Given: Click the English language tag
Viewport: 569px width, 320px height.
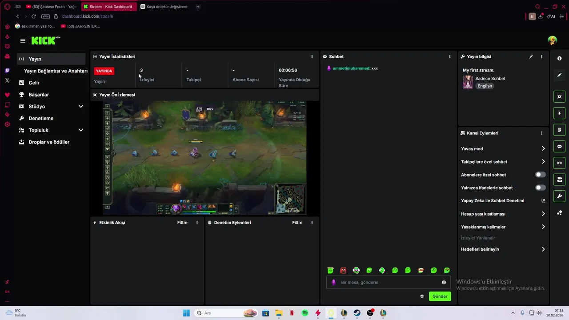Looking at the screenshot, I should [485, 86].
